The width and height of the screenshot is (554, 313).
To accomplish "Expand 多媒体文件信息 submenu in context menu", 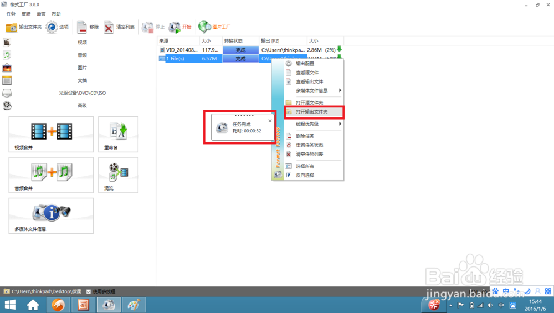I will 314,90.
